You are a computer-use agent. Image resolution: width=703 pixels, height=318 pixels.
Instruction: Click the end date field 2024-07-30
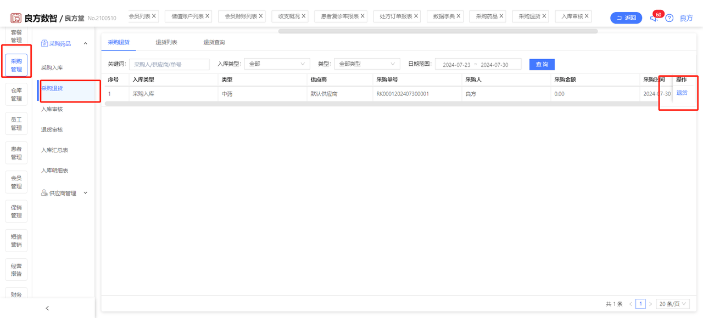pos(494,65)
